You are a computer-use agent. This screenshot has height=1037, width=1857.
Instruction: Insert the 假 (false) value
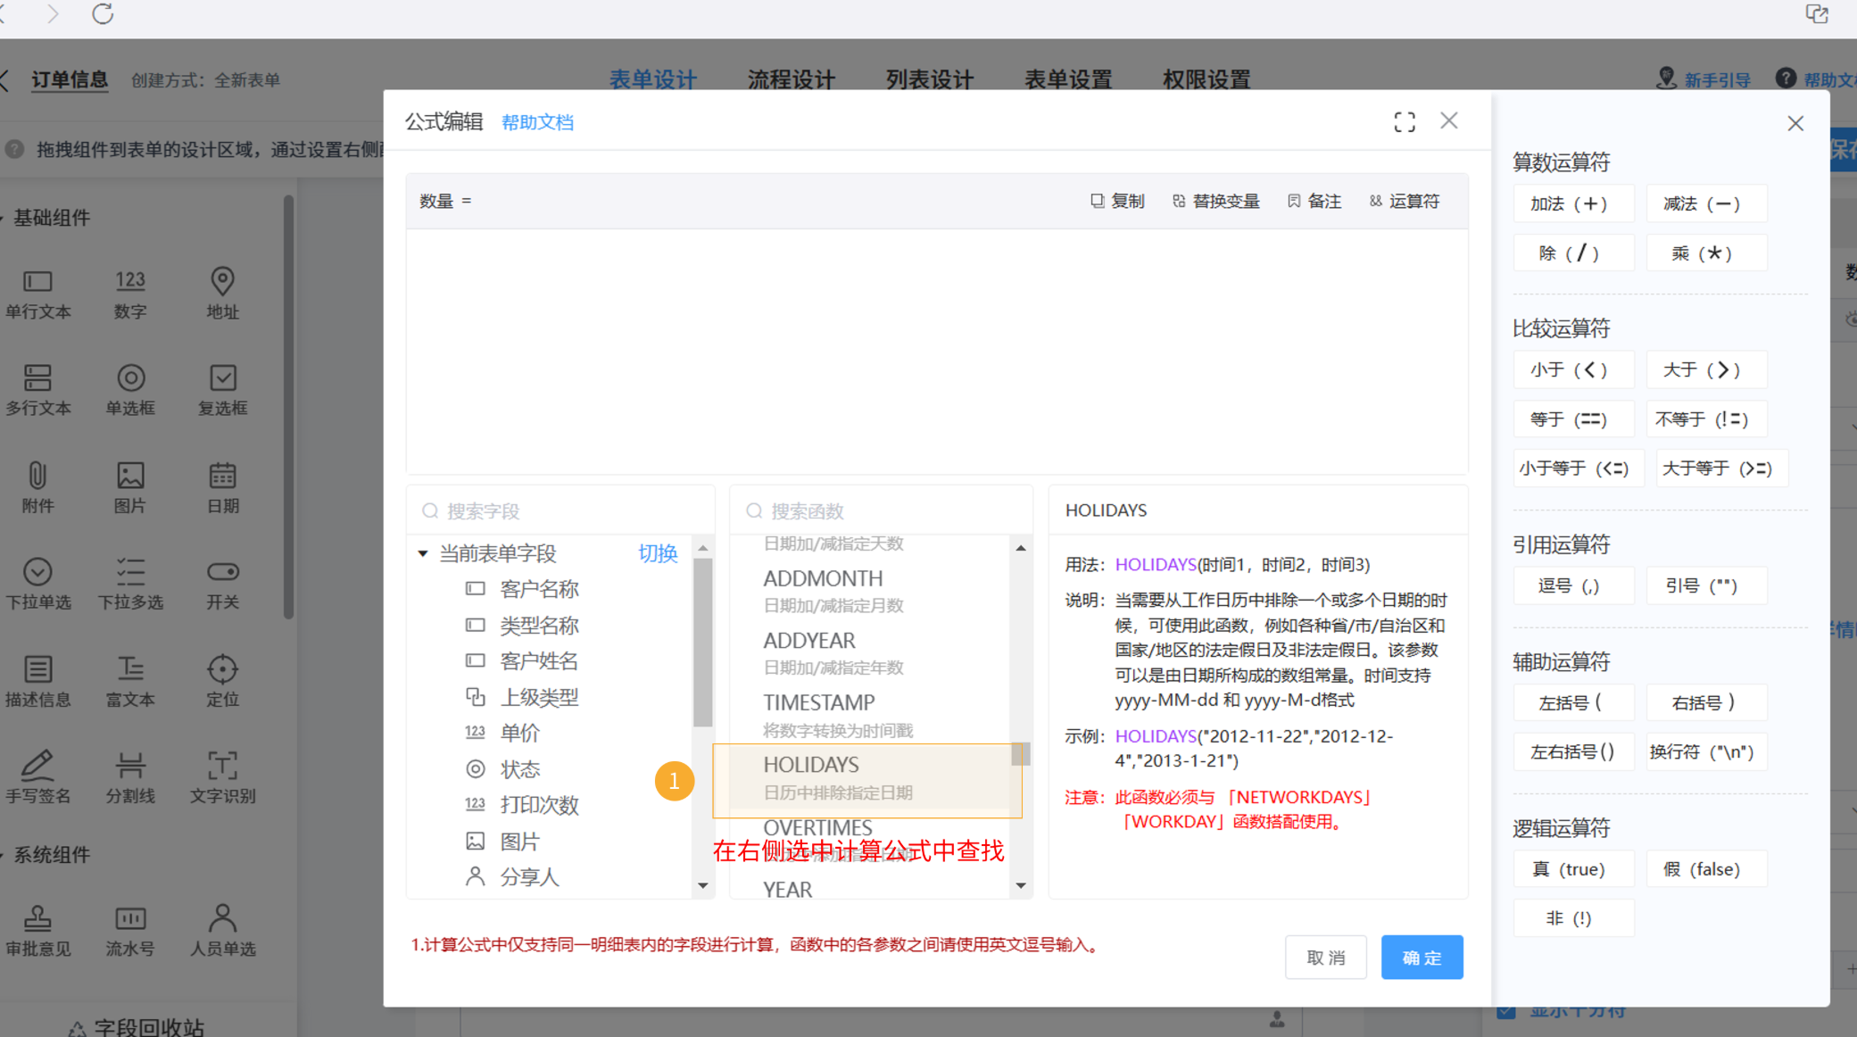pos(1706,869)
